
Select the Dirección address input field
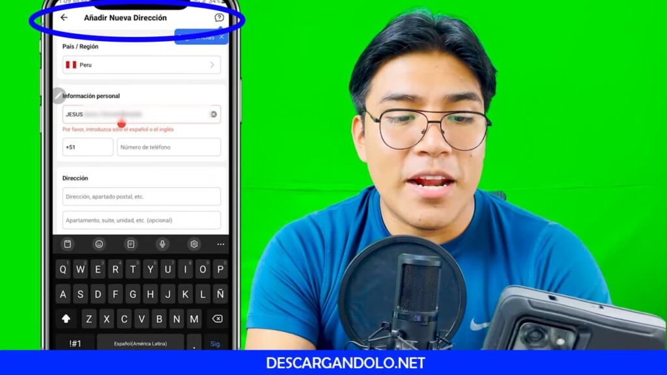[x=141, y=196]
